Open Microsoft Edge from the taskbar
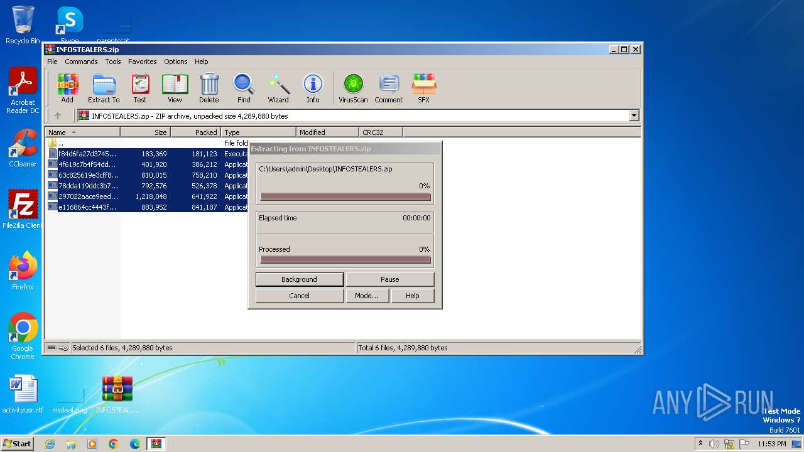Viewport: 804px width, 452px height. pyautogui.click(x=135, y=444)
